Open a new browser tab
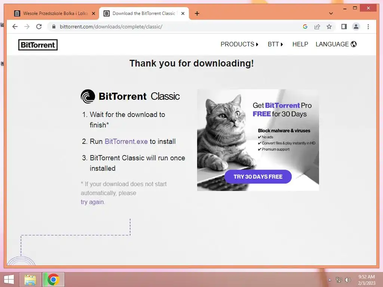This screenshot has width=383, height=287. 197,13
